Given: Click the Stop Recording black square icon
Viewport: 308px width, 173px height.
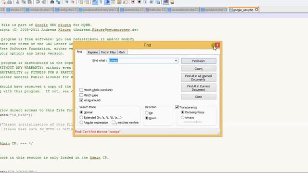Looking at the screenshot, I should 139,2.
